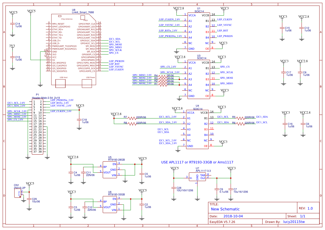
Task: Select capacitor C5 label
Action: click(x=148, y=175)
